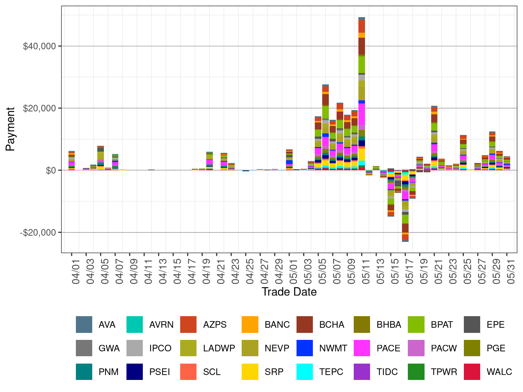Image resolution: width=523 pixels, height=392 pixels.
Task: Click the PNM legend color swatch
Action: coord(84,372)
